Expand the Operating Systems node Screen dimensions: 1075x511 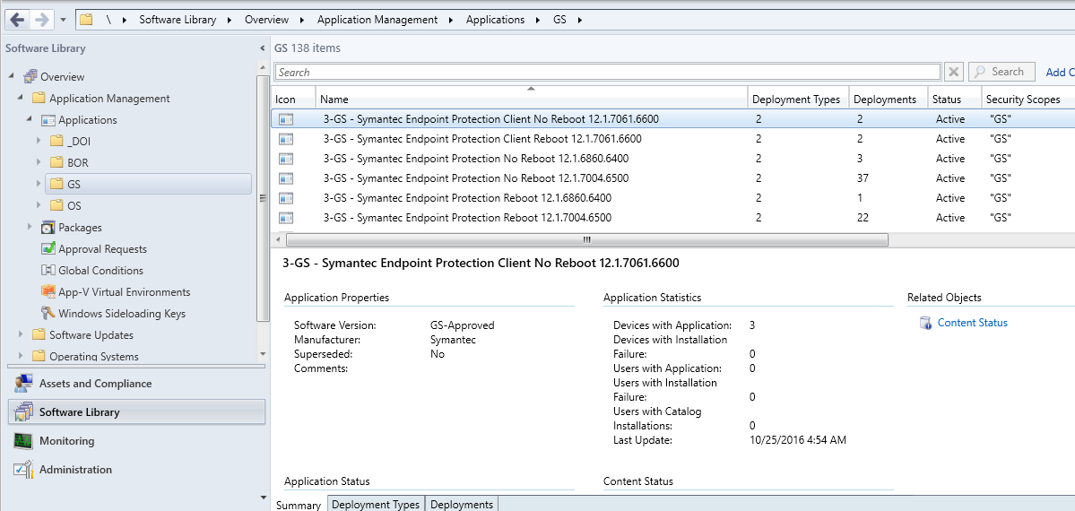click(x=21, y=356)
